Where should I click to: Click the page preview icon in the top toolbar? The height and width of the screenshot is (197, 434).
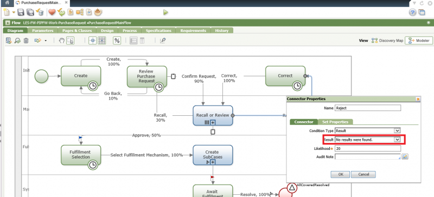89,12
